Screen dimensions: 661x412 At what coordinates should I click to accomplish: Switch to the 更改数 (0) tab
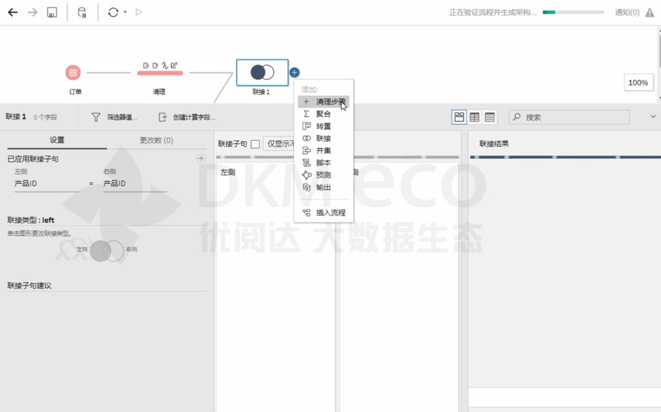coord(156,140)
